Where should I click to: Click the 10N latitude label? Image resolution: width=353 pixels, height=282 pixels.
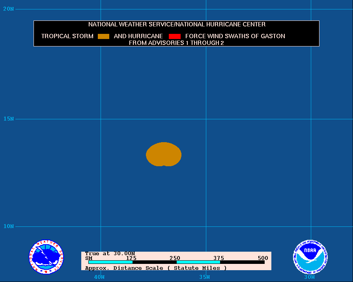pos(9,226)
